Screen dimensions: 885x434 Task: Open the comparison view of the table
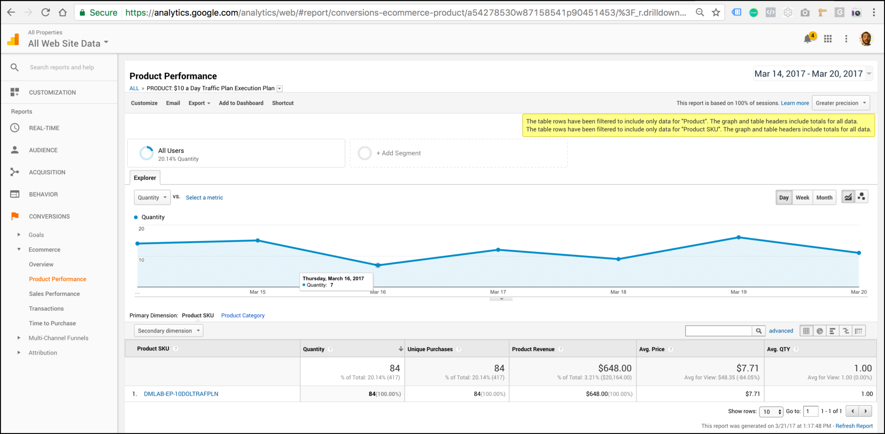(x=846, y=330)
